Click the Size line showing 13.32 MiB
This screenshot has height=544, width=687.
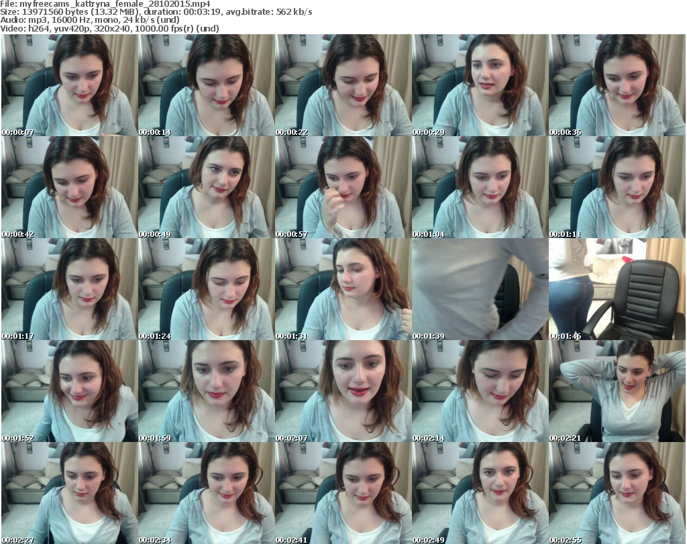pos(156,12)
